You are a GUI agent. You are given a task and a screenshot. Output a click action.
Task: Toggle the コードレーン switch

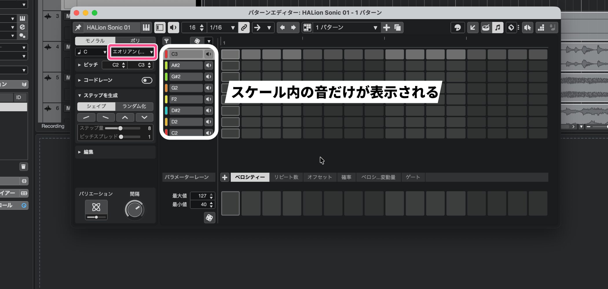click(x=147, y=80)
